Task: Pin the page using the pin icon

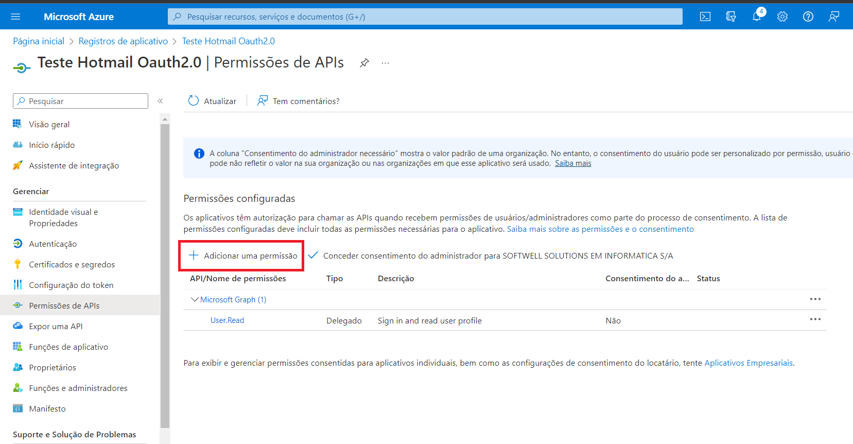Action: [364, 63]
